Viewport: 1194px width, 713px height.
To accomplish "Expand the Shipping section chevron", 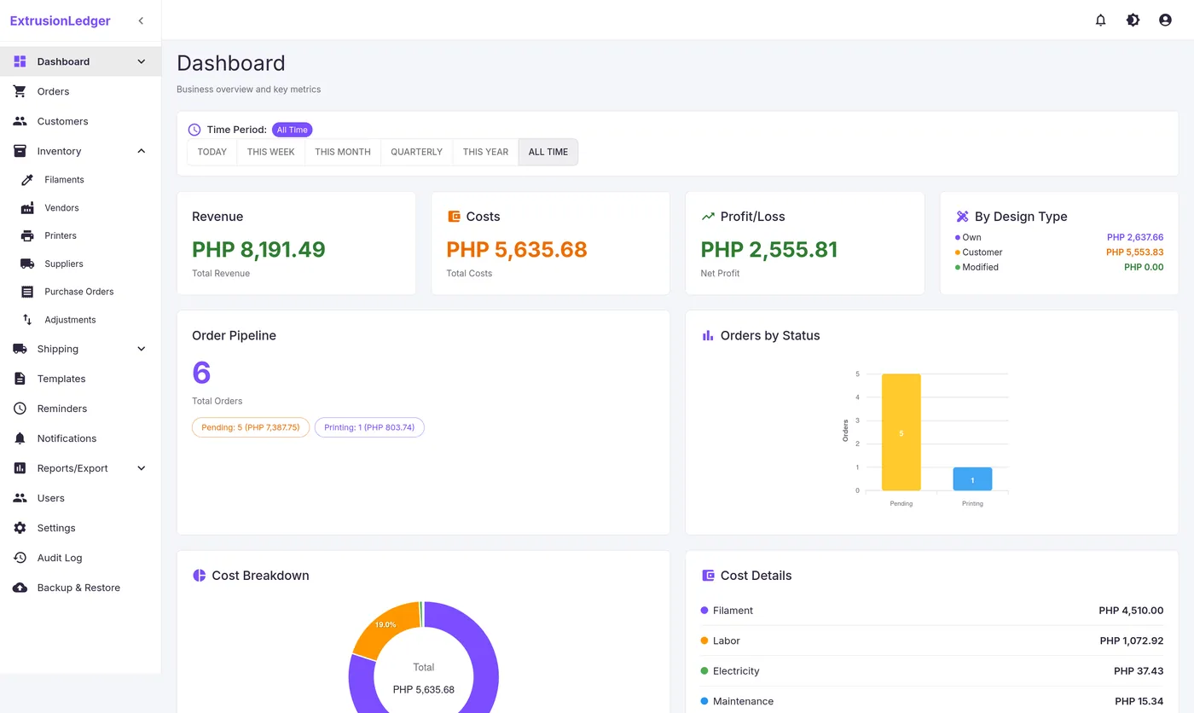I will (142, 349).
